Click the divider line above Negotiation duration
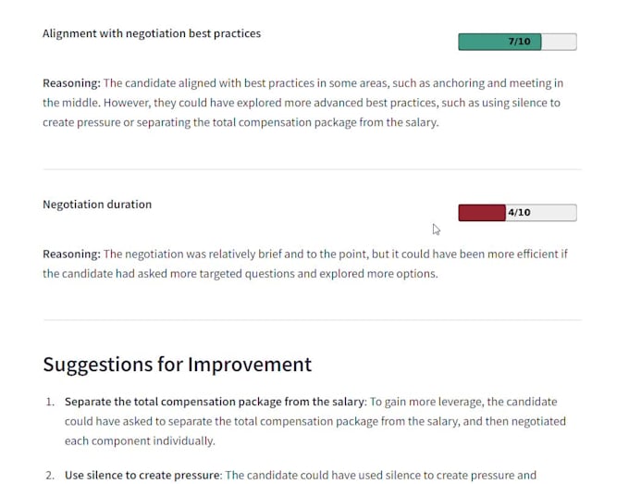629x484 pixels. [x=312, y=169]
